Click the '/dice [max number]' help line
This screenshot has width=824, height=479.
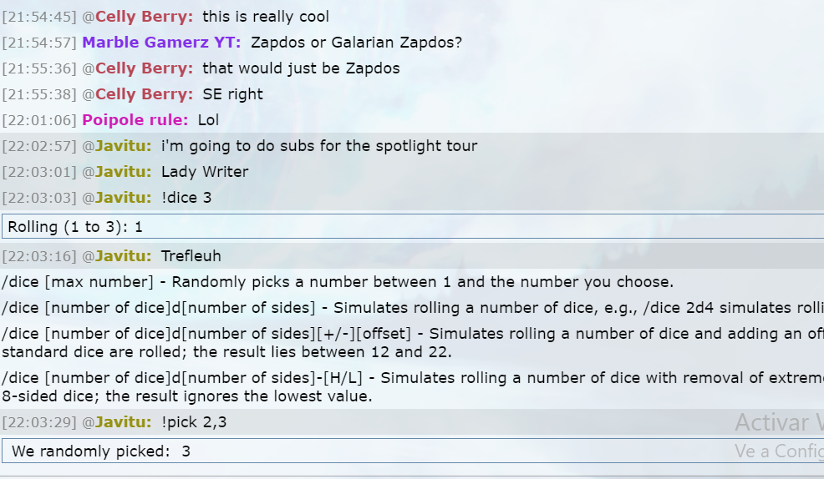tap(338, 282)
